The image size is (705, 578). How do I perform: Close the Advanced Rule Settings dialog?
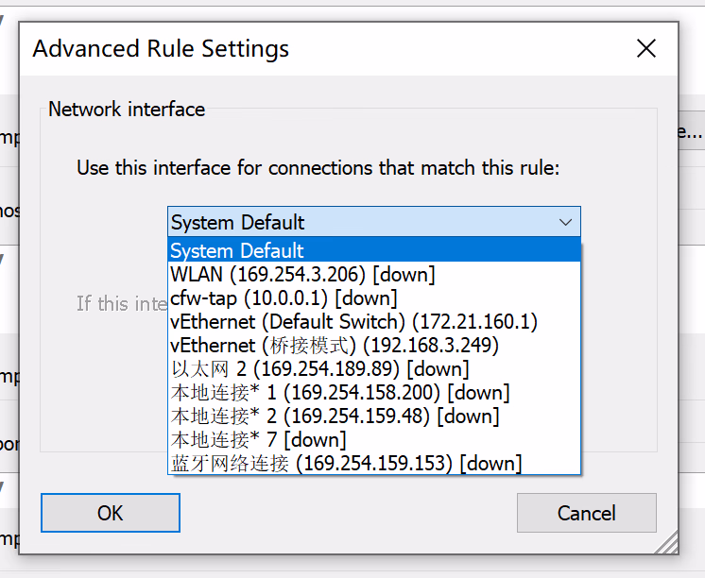click(646, 49)
